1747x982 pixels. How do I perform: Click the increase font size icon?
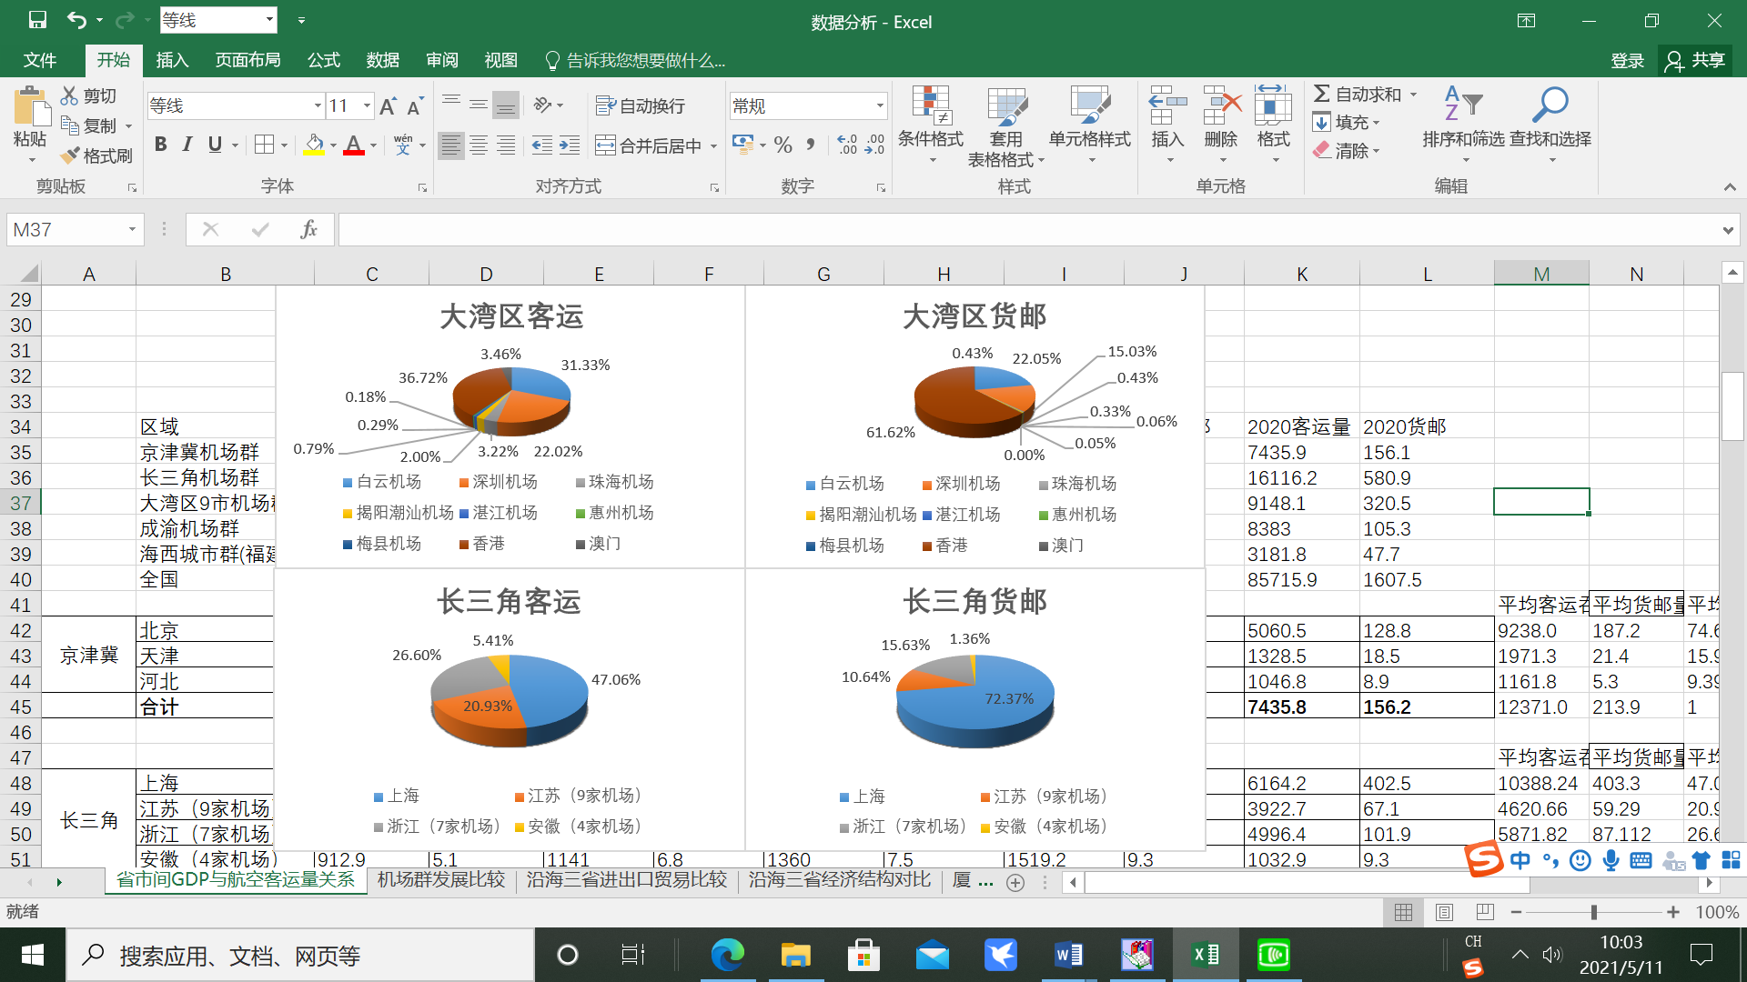(x=388, y=106)
